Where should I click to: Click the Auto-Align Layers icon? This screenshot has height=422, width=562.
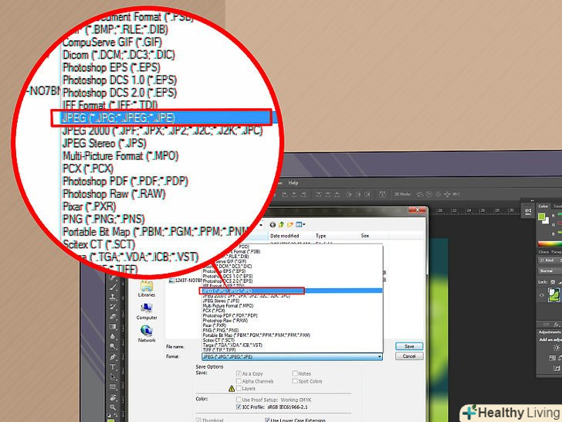click(x=382, y=195)
